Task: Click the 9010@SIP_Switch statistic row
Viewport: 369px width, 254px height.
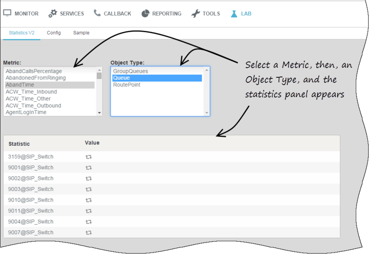Action: point(172,200)
